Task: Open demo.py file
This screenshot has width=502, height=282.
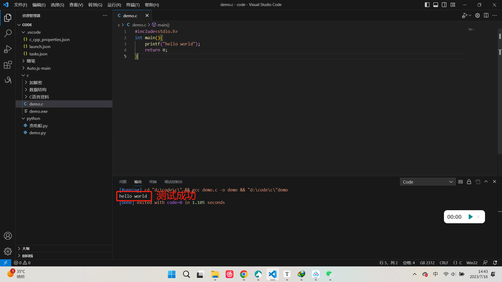Action: [x=64, y=133]
